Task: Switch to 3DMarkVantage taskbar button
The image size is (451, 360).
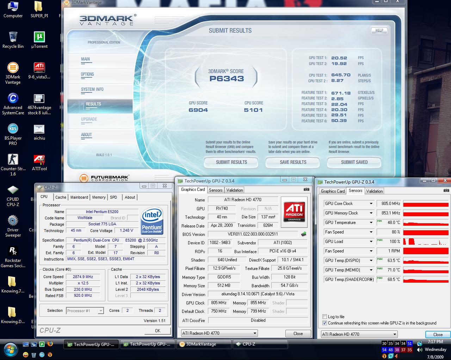Action: click(204, 344)
